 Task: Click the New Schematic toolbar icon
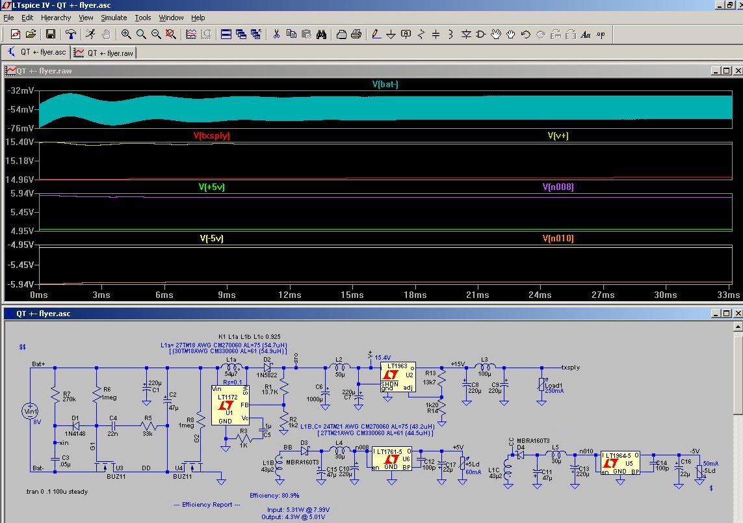pyautogui.click(x=15, y=34)
